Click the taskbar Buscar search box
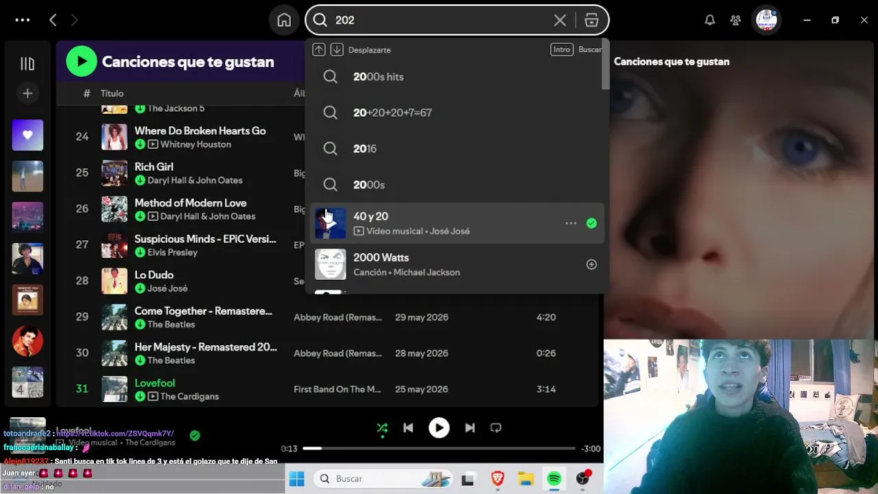Viewport: 878px width, 494px height. [383, 479]
